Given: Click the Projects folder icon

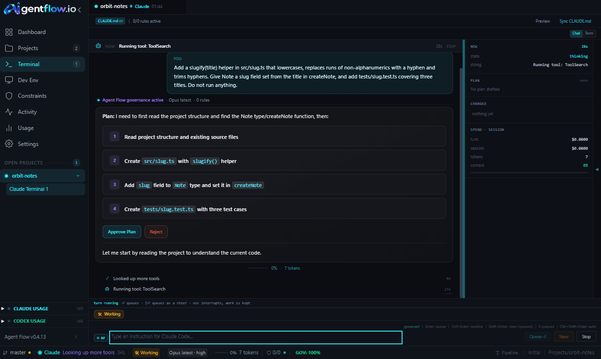Looking at the screenshot, I should point(9,48).
